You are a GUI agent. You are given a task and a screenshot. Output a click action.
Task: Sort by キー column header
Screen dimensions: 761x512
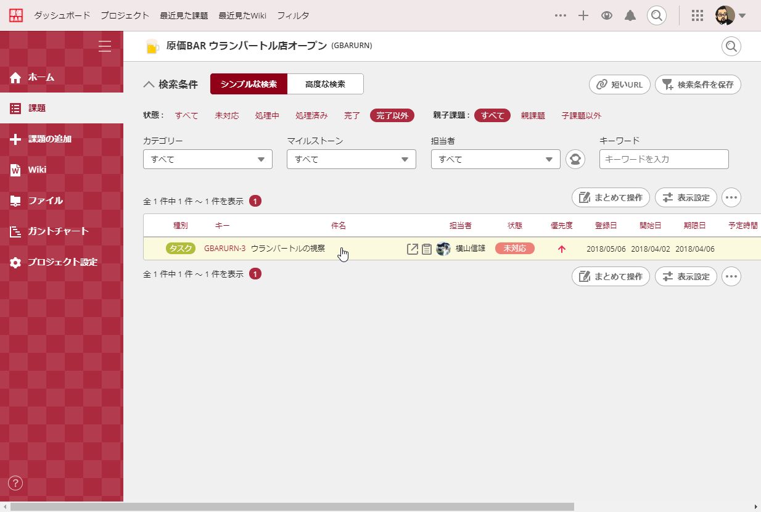click(222, 226)
